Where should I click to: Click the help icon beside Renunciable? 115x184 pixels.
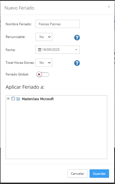77,38
